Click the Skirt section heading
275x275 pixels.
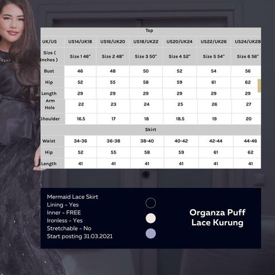[151, 129]
